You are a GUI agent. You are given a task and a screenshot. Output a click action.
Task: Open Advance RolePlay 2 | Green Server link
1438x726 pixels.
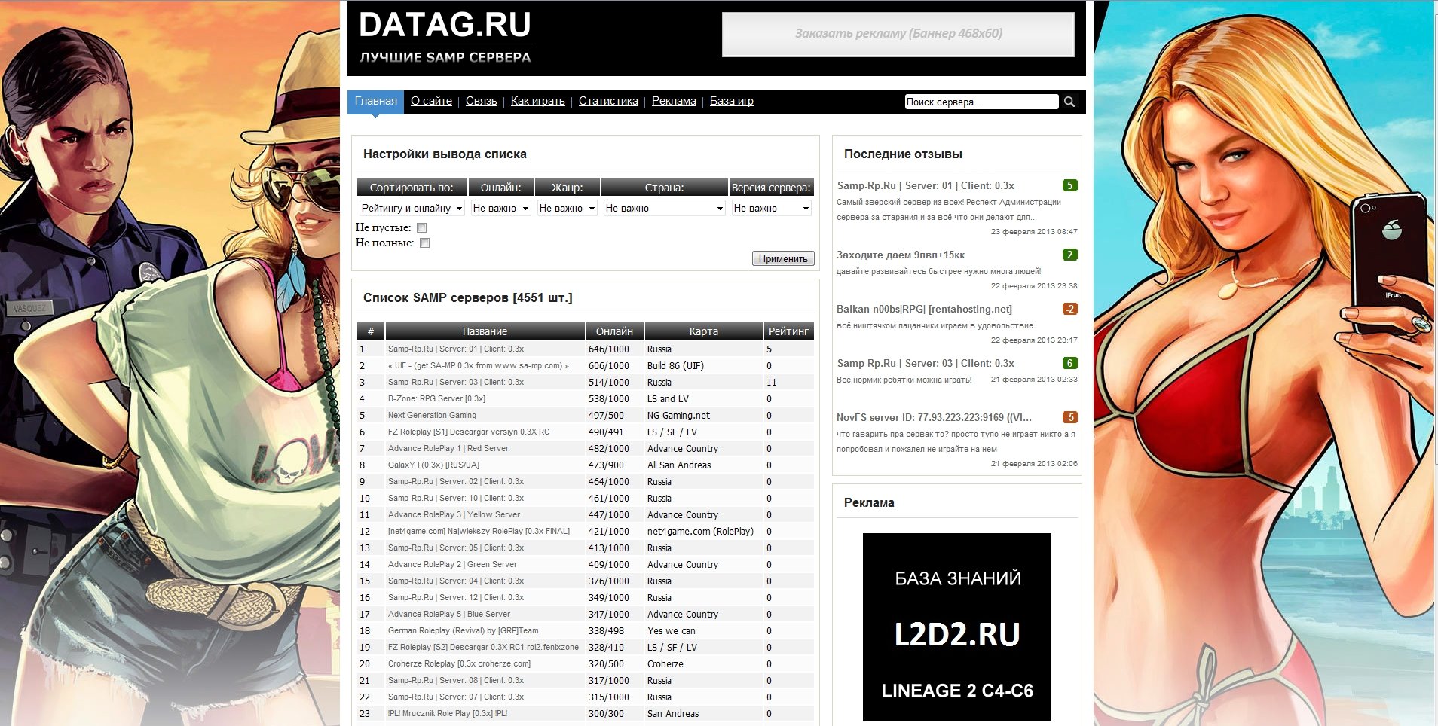[452, 564]
